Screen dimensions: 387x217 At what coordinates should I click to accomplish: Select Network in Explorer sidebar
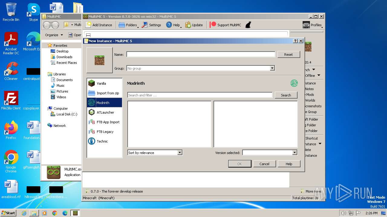point(60,126)
